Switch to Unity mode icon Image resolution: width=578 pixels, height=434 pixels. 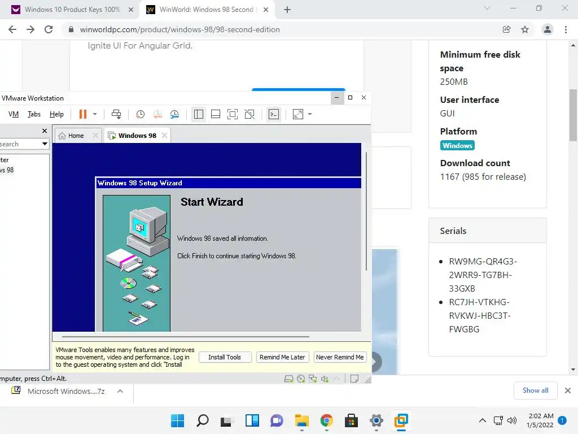(249, 114)
